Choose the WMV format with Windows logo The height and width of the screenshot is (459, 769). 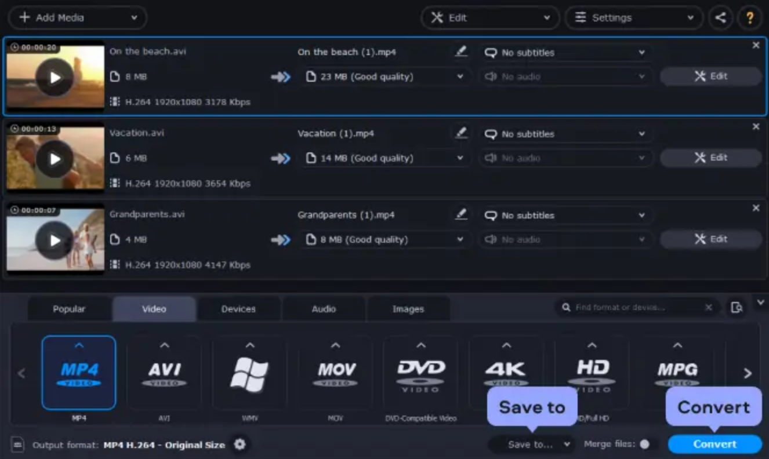click(x=249, y=373)
